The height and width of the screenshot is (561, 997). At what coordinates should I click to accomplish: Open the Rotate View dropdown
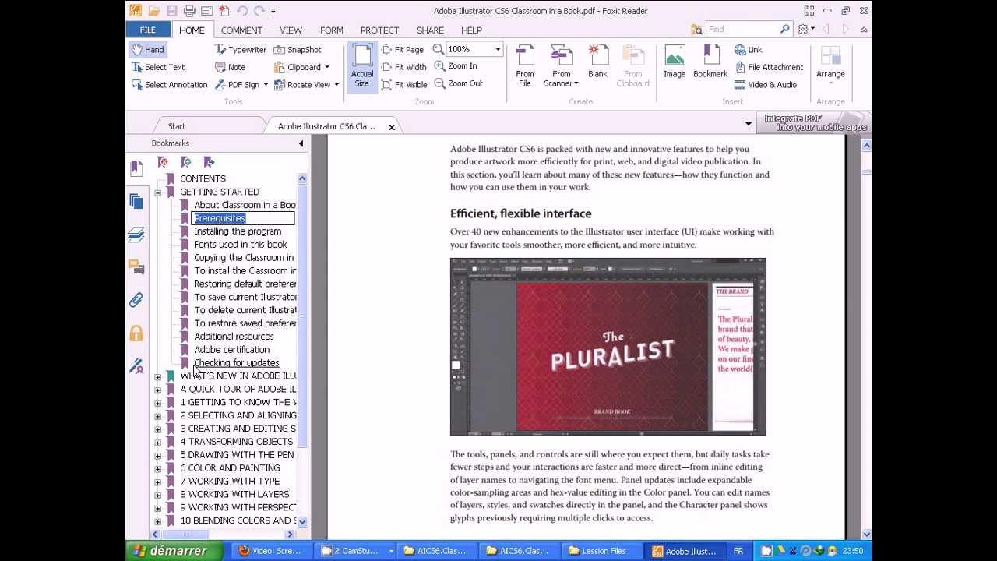point(336,85)
